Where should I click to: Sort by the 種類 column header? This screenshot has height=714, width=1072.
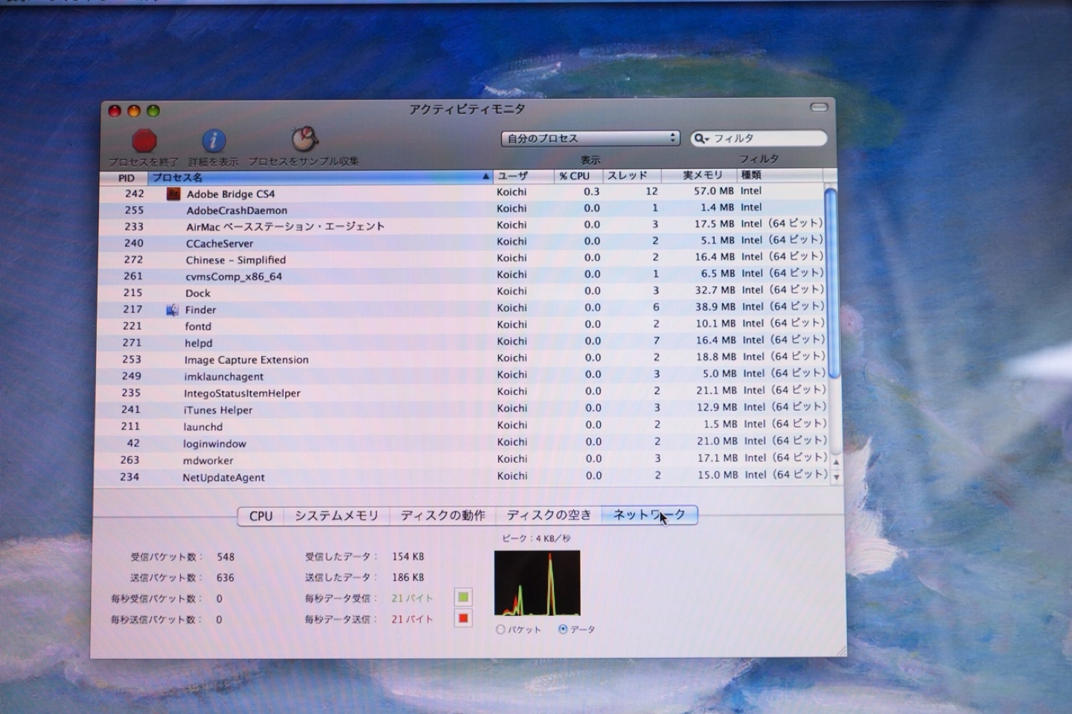click(780, 175)
